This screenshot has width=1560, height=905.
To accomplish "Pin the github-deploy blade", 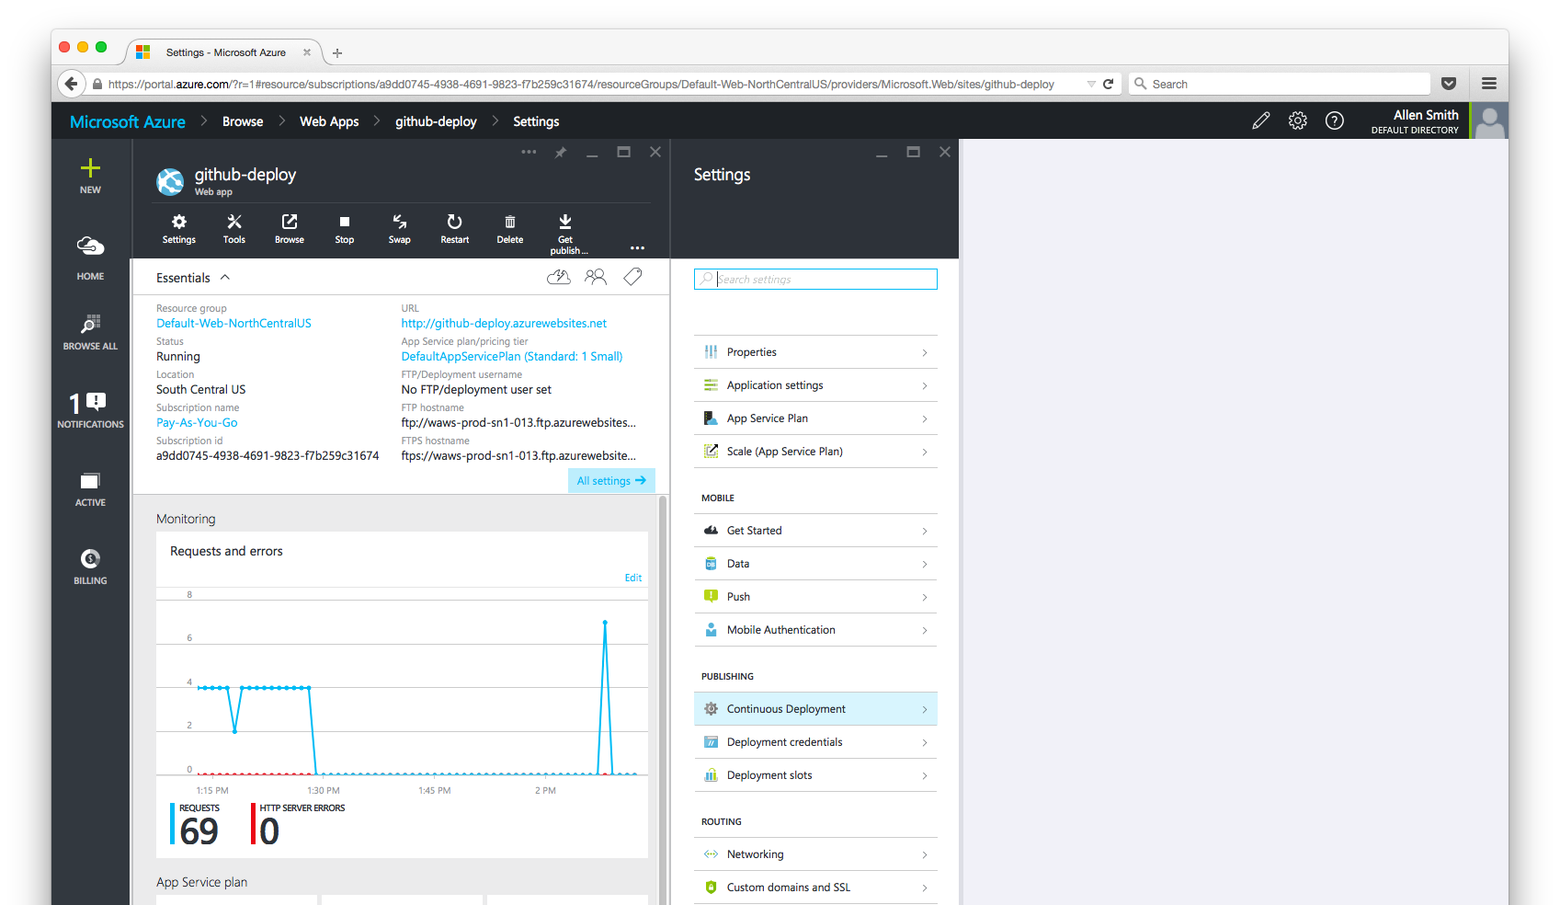I will [x=561, y=153].
